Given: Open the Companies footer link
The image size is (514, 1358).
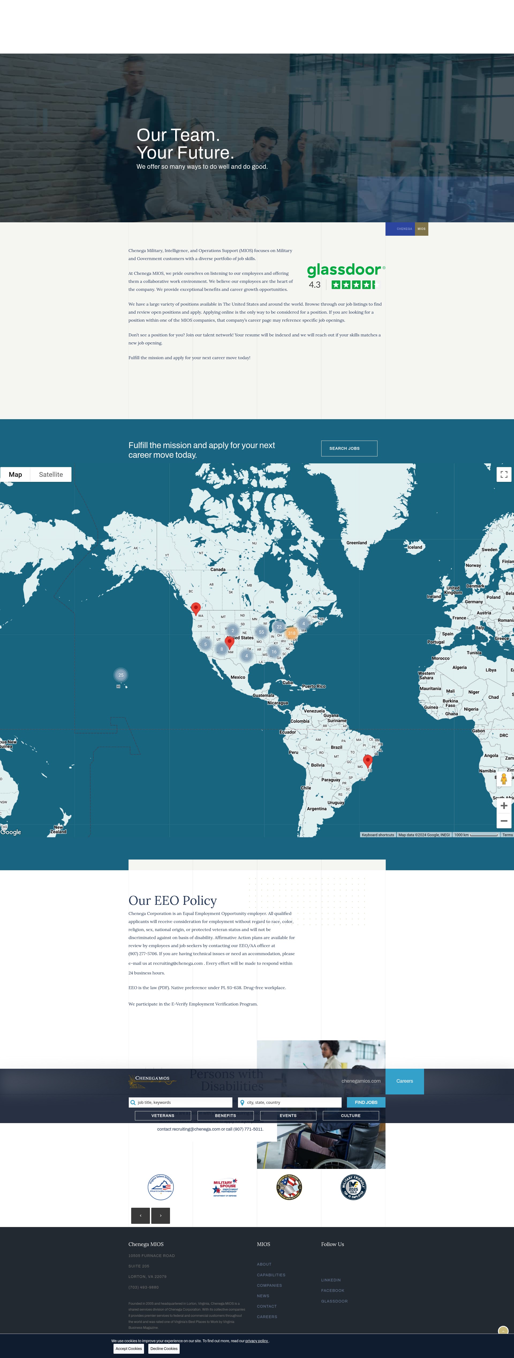Looking at the screenshot, I should [270, 1285].
